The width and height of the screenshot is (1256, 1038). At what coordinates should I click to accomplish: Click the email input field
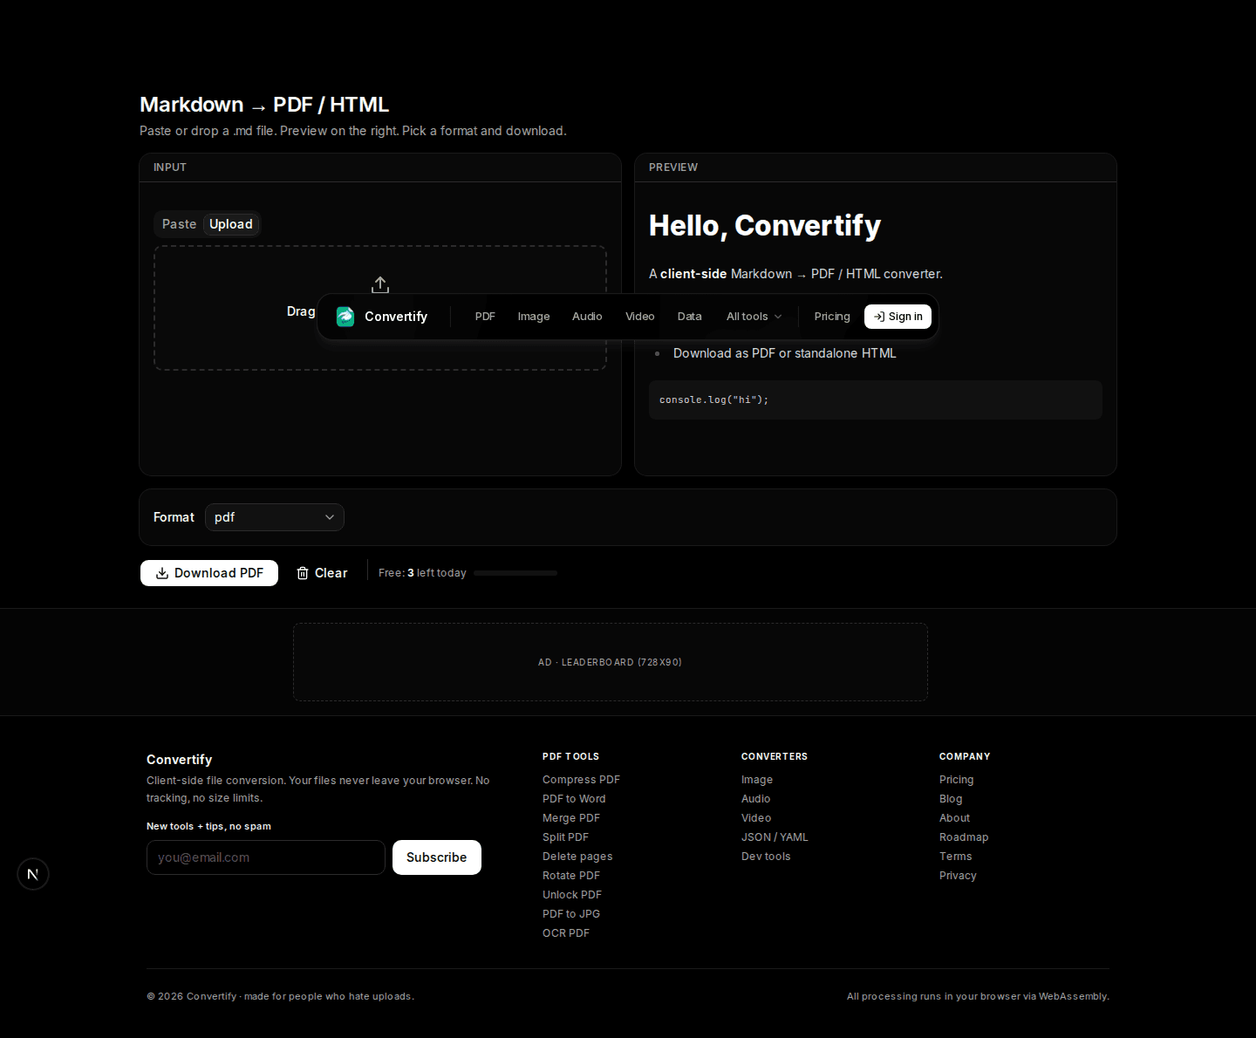pos(266,857)
